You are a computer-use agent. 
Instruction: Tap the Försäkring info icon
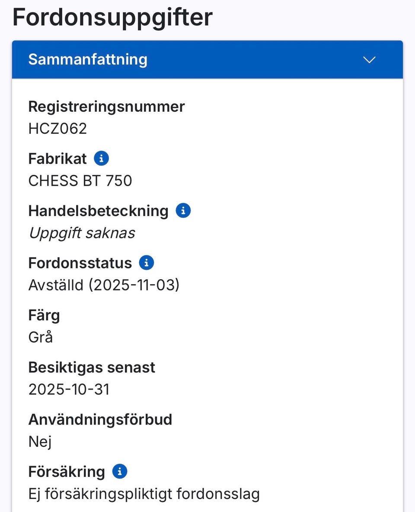click(119, 471)
